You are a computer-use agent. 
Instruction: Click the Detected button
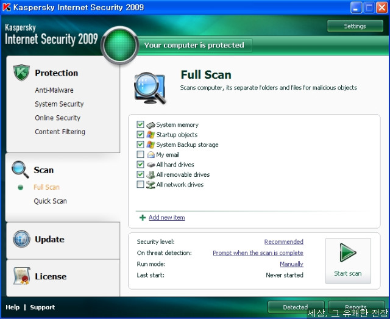click(296, 307)
